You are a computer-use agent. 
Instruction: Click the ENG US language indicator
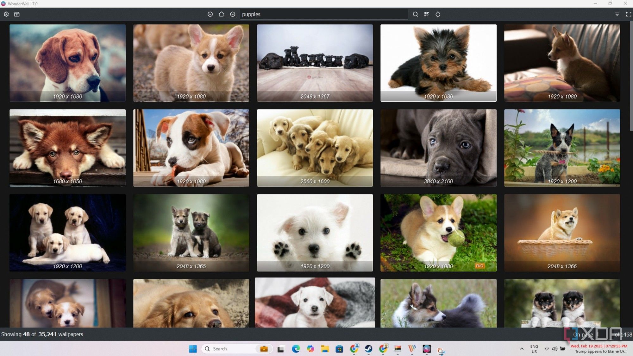[534, 349]
